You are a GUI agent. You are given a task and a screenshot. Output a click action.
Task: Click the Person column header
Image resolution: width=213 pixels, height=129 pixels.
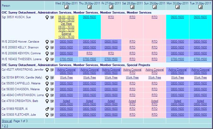point(6,6)
